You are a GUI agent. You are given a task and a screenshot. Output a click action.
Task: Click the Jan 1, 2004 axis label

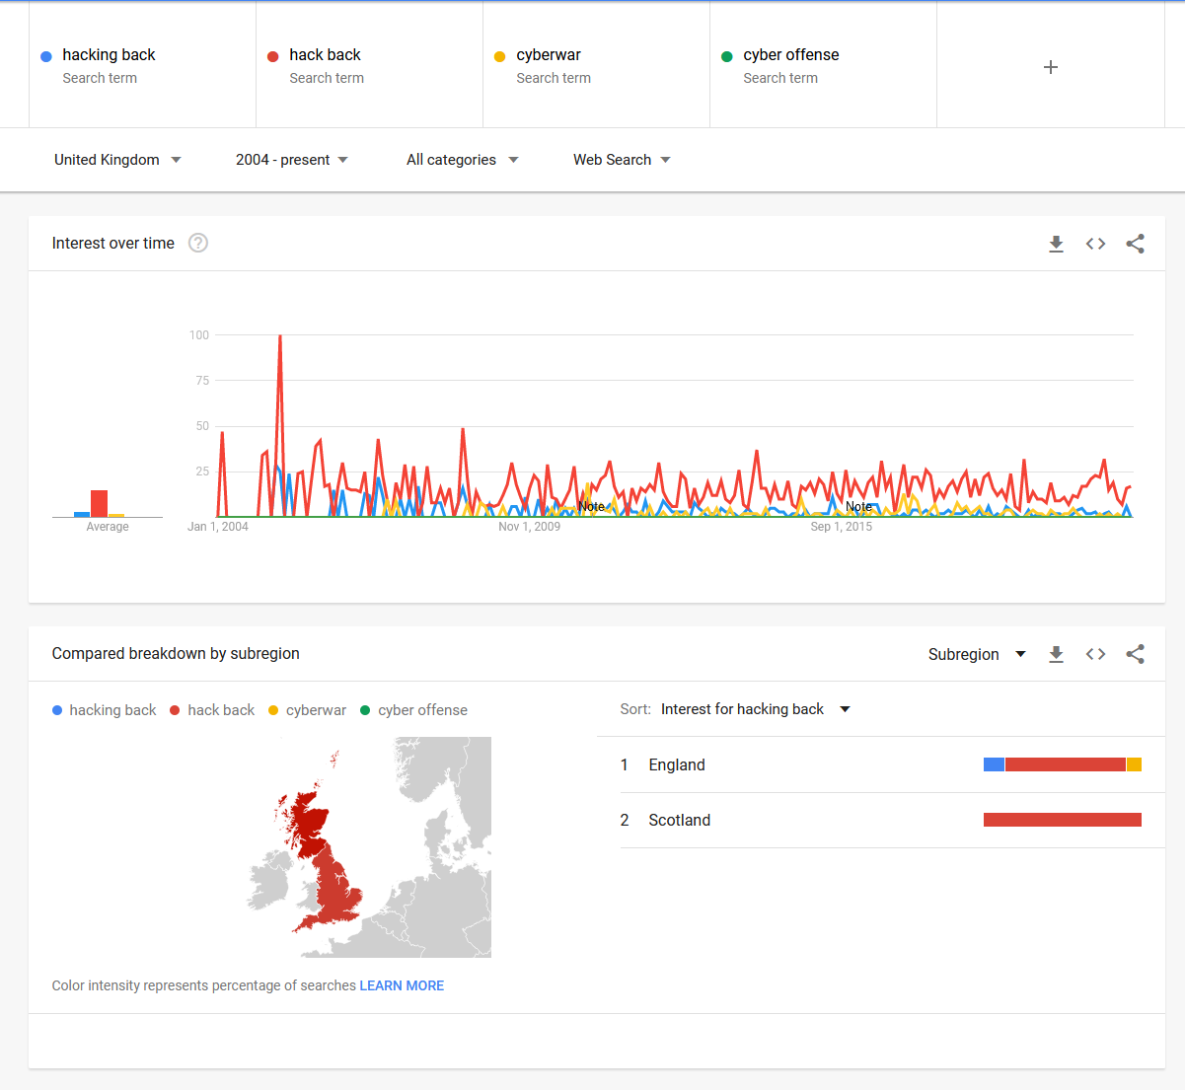pos(218,527)
